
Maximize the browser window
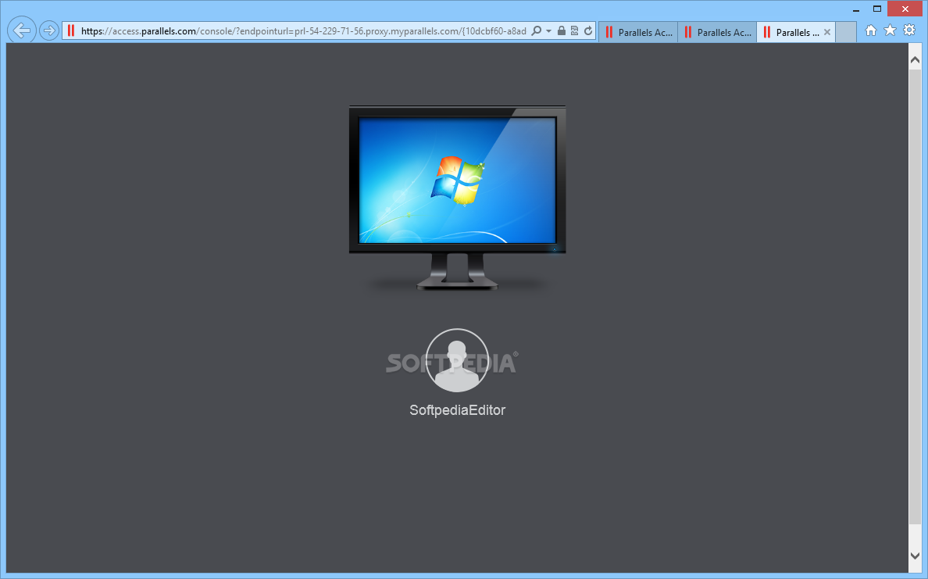click(877, 9)
